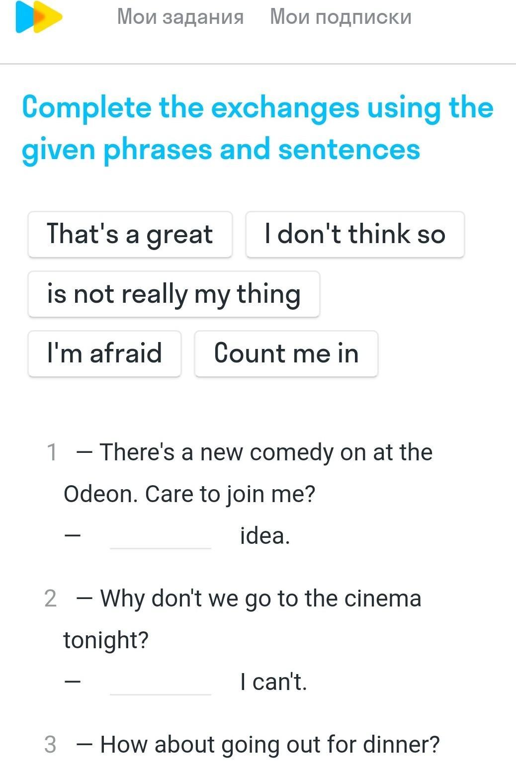Select the "I'm afraid" phrase chip
The width and height of the screenshot is (516, 777).
point(104,353)
